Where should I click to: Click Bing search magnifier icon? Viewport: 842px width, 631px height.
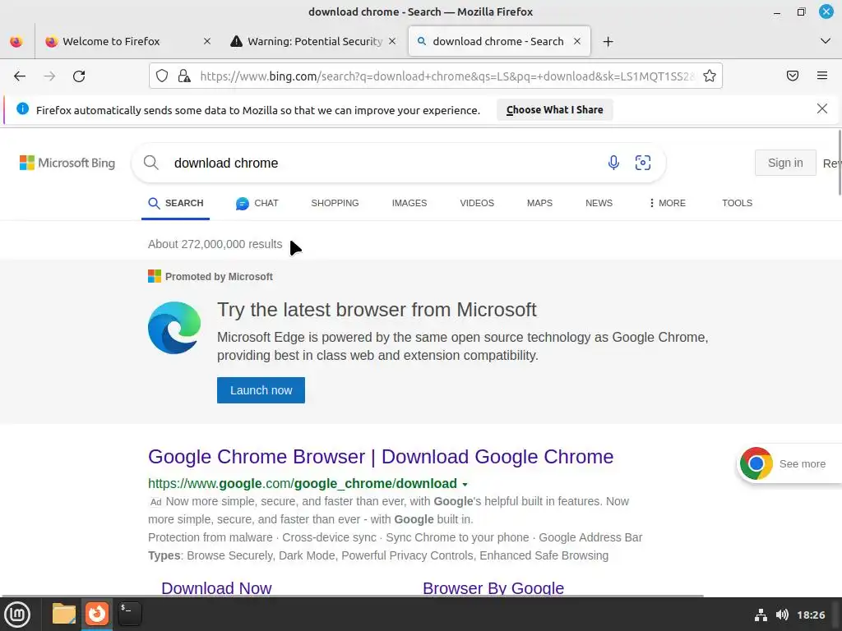pos(151,163)
